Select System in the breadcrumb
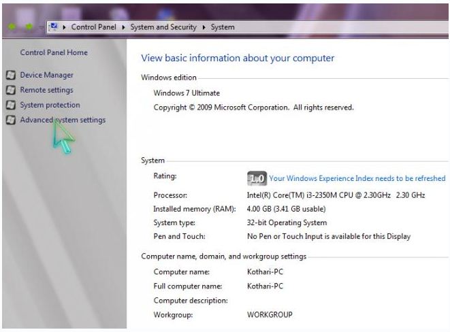This screenshot has width=450, height=332. point(223,27)
